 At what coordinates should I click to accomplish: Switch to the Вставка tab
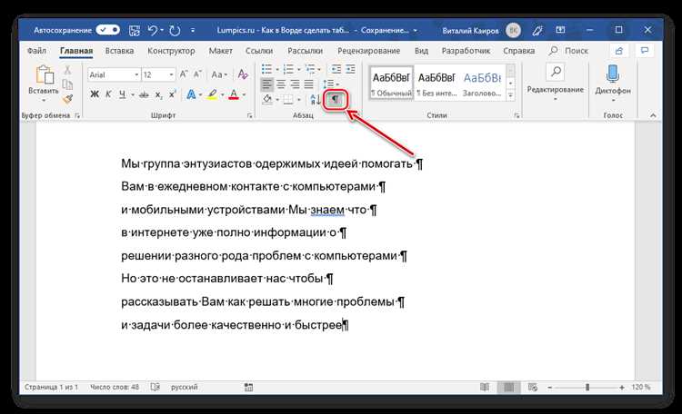119,51
